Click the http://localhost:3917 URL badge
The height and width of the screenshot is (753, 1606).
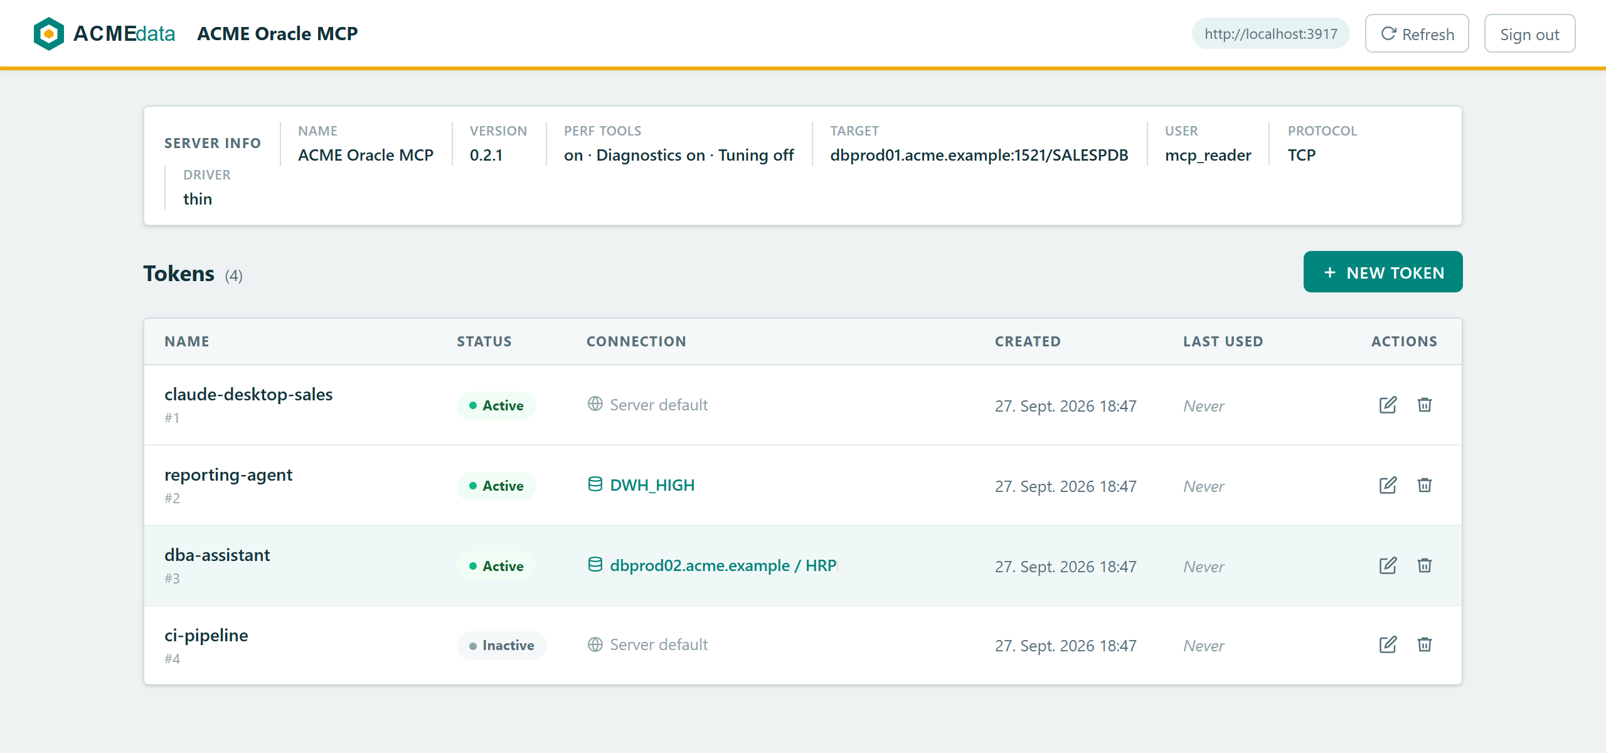(x=1270, y=34)
